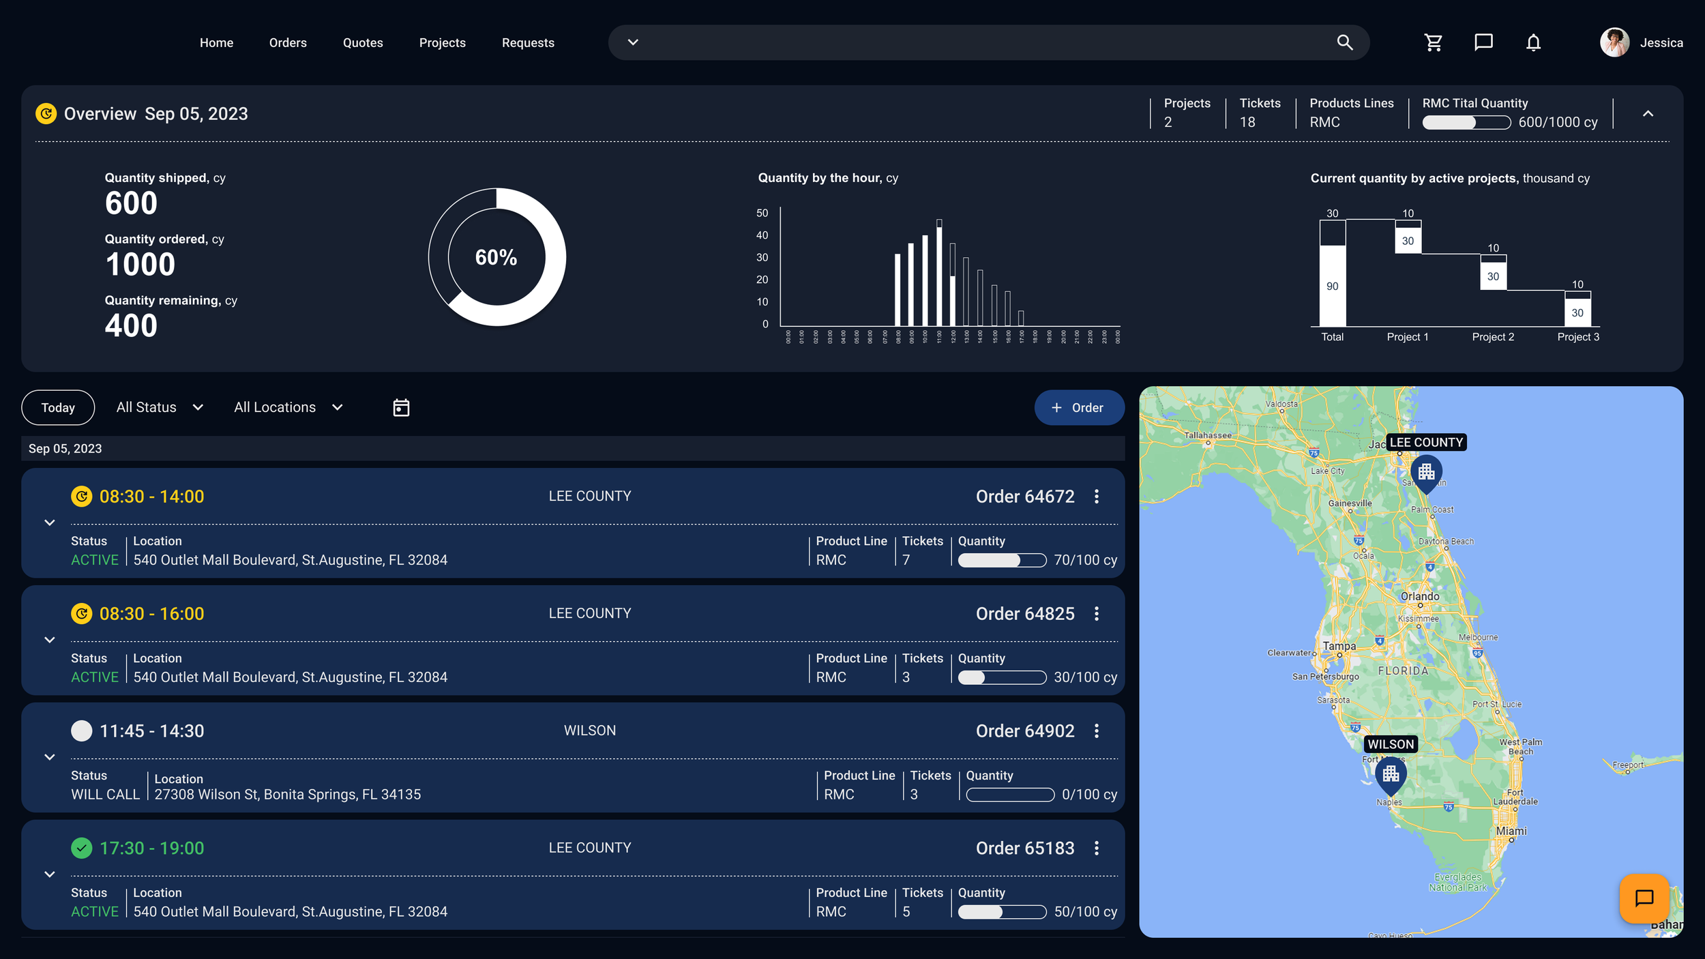Open the search bar category dropdown arrow
The image size is (1705, 959).
pyautogui.click(x=633, y=42)
